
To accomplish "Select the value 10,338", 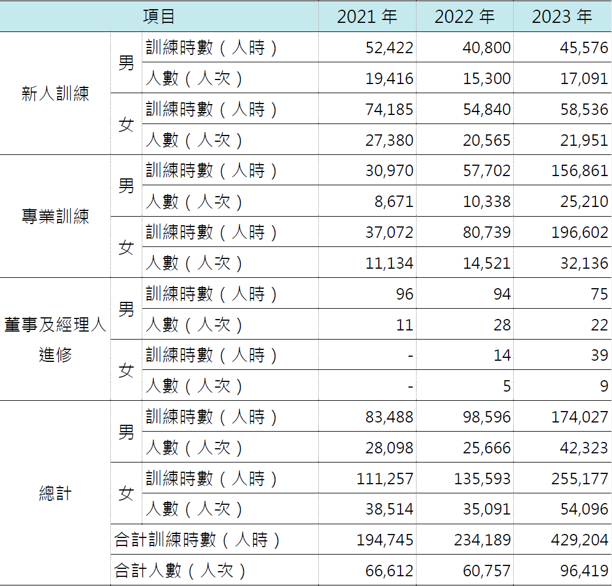I will click(486, 201).
